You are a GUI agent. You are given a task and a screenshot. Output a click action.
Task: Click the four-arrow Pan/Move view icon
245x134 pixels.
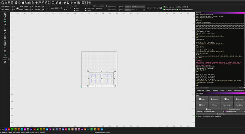point(37,2)
